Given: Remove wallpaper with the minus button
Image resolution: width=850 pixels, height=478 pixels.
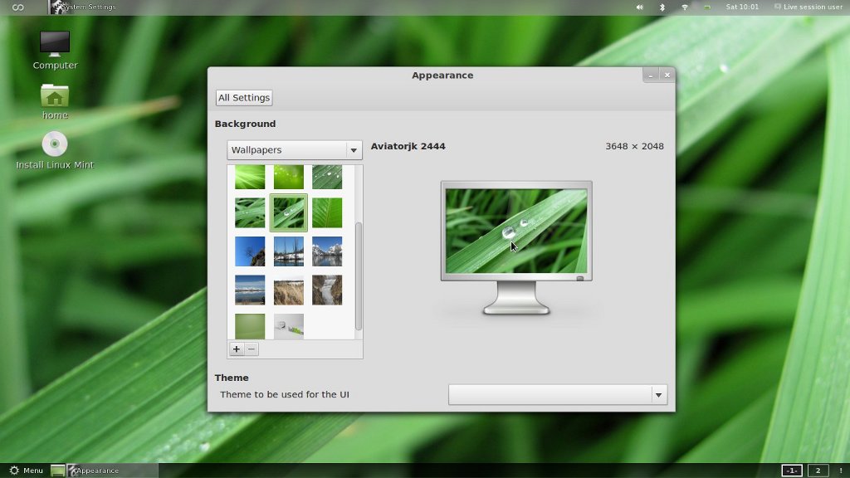Looking at the screenshot, I should click(251, 349).
